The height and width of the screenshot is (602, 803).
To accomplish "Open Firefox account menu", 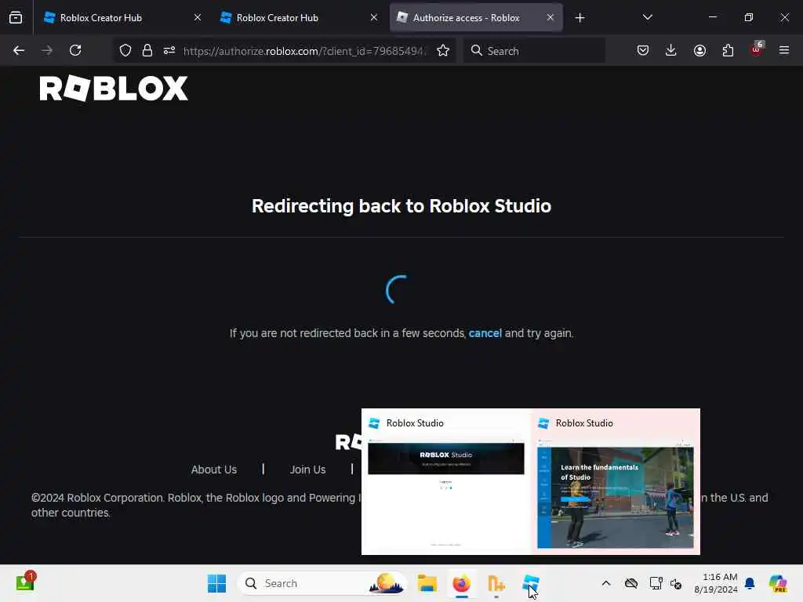I will coord(699,51).
